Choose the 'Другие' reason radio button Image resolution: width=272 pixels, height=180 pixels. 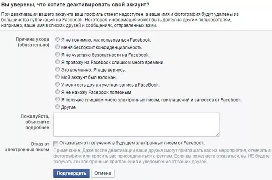(x=57, y=107)
